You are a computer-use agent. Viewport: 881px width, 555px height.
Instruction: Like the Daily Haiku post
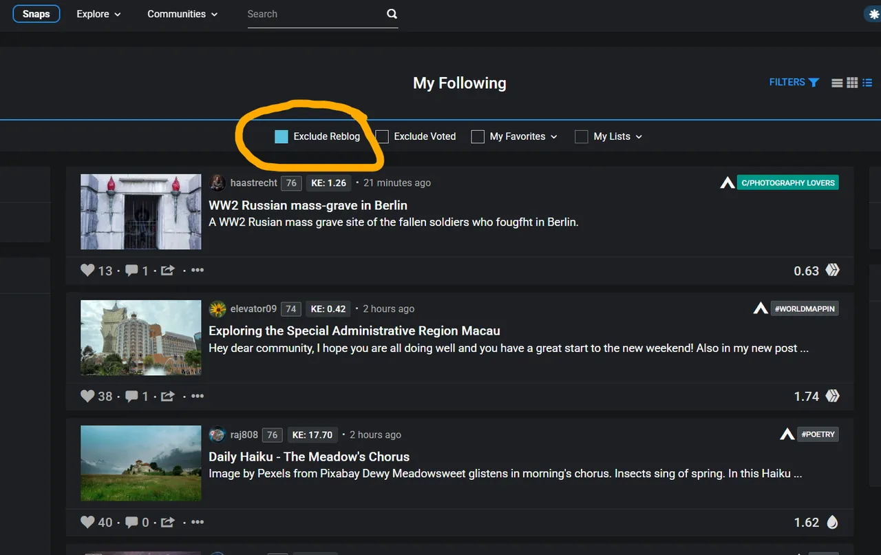[x=87, y=522]
